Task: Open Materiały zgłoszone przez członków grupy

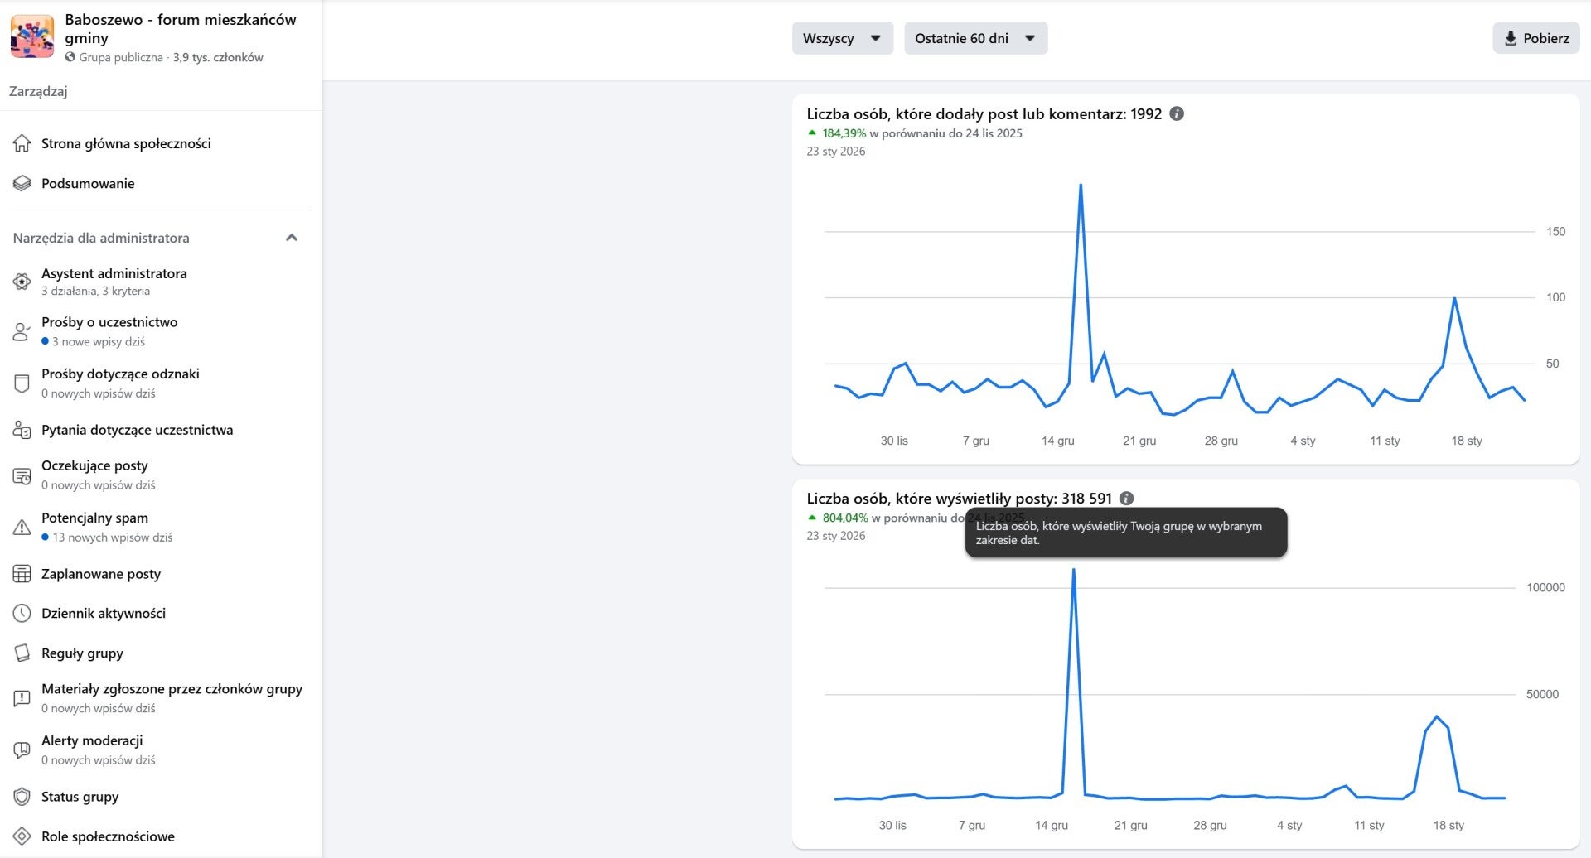Action: (x=172, y=689)
